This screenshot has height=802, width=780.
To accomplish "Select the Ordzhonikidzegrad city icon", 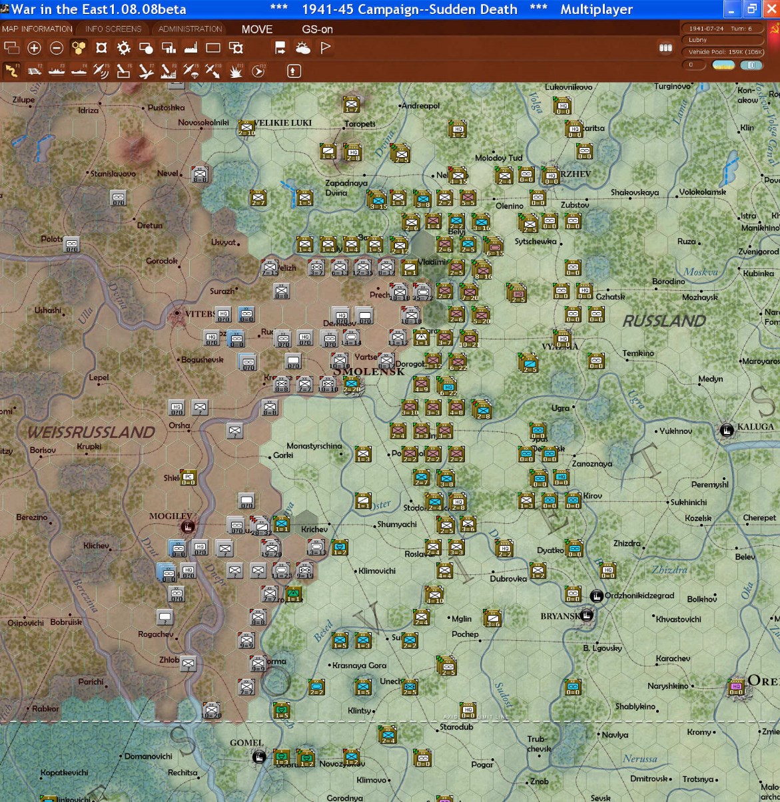I will click(x=597, y=596).
